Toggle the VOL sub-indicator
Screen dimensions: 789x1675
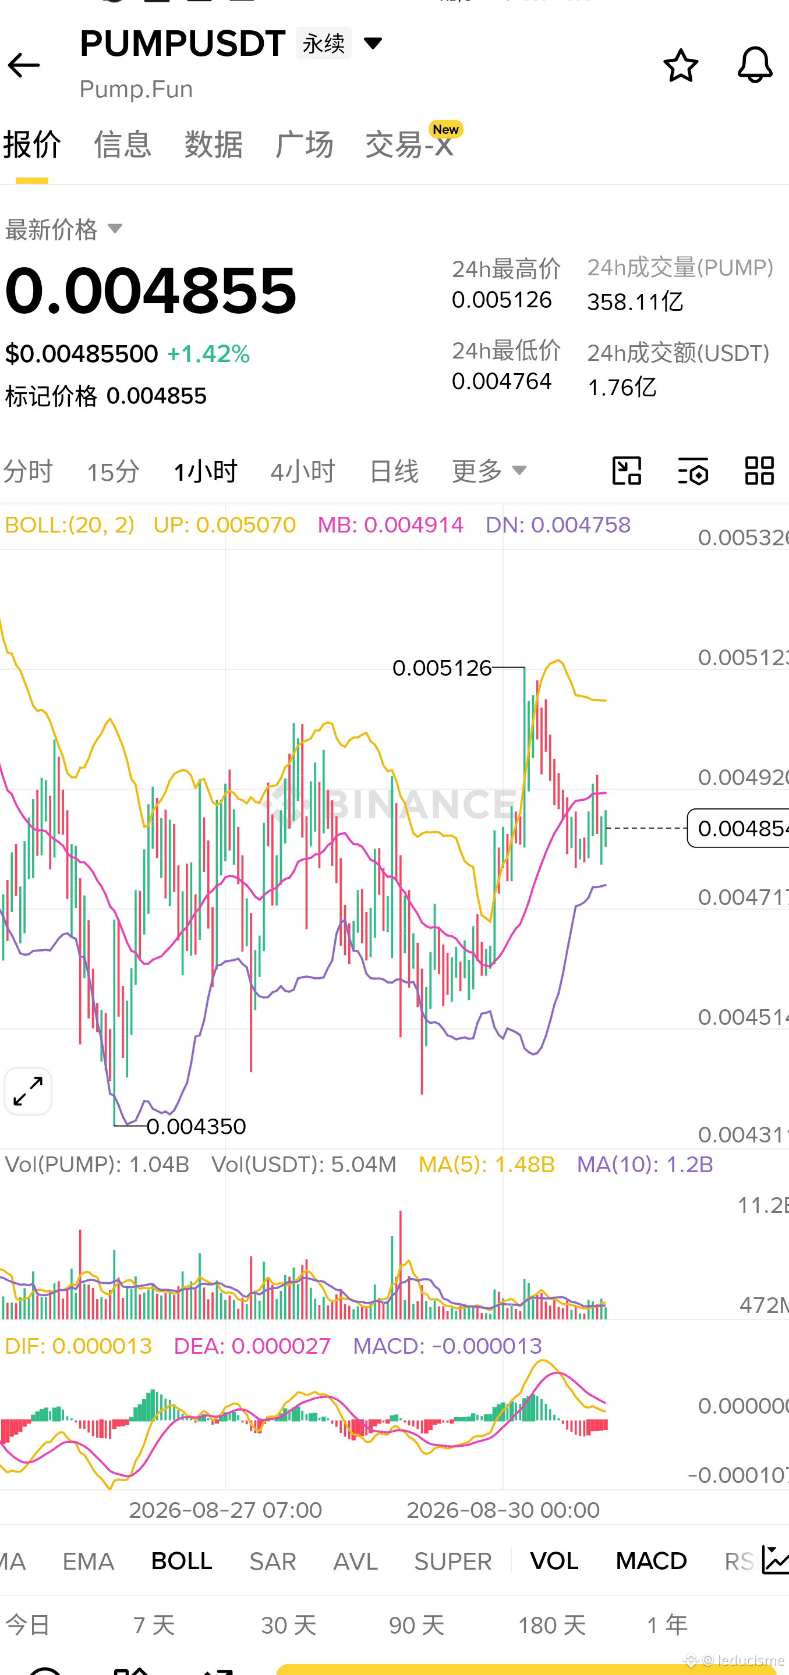tap(554, 1561)
